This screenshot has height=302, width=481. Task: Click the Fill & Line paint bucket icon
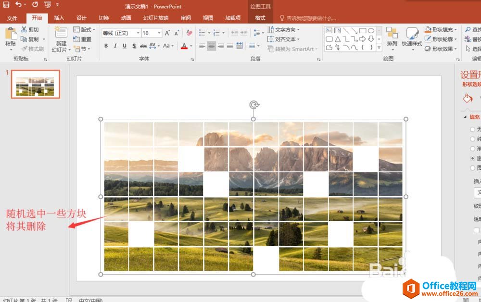coord(468,99)
